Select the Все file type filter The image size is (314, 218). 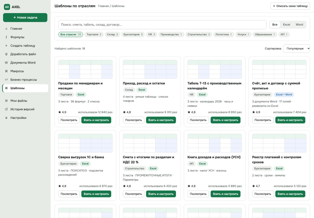pos(275,25)
